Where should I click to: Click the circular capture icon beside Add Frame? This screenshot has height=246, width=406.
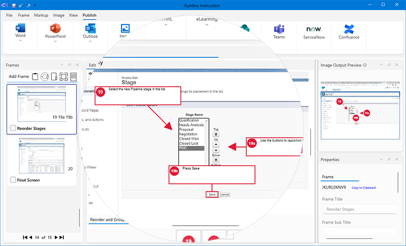(45, 76)
